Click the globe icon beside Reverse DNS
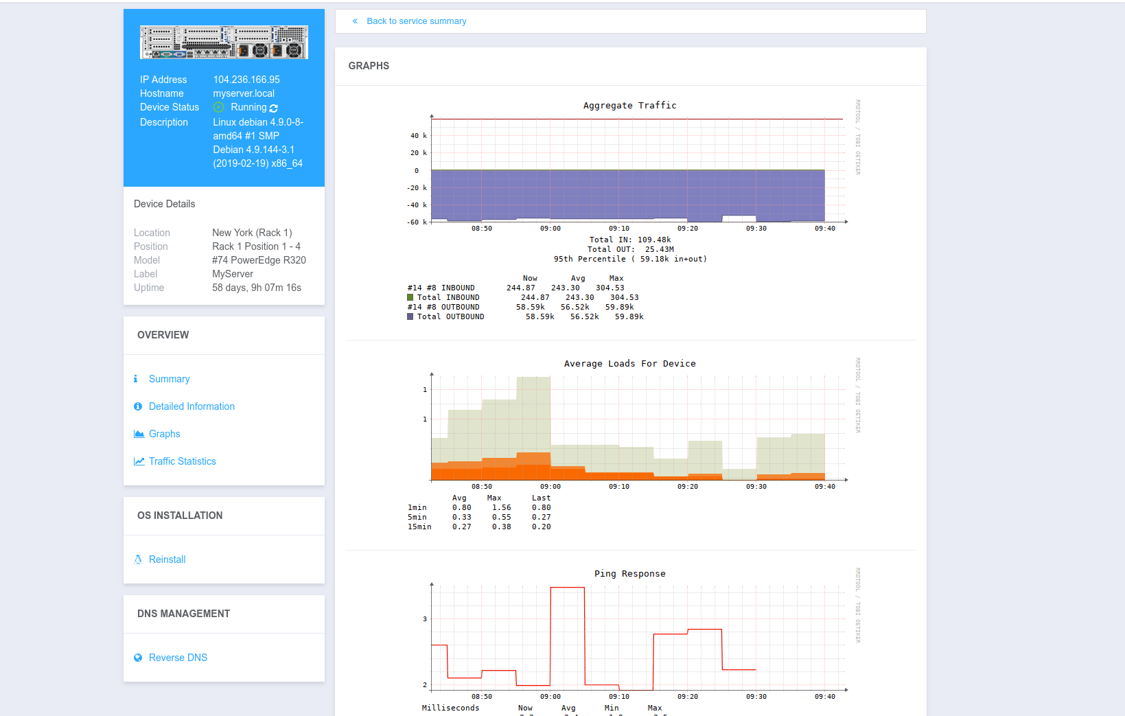Viewport: 1125px width, 716px height. (138, 658)
